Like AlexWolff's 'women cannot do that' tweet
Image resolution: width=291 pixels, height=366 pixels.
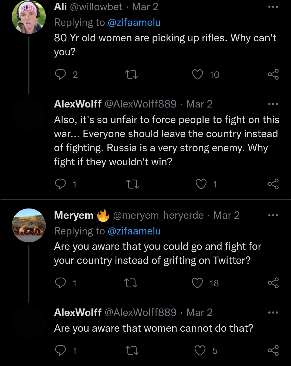[x=200, y=350]
